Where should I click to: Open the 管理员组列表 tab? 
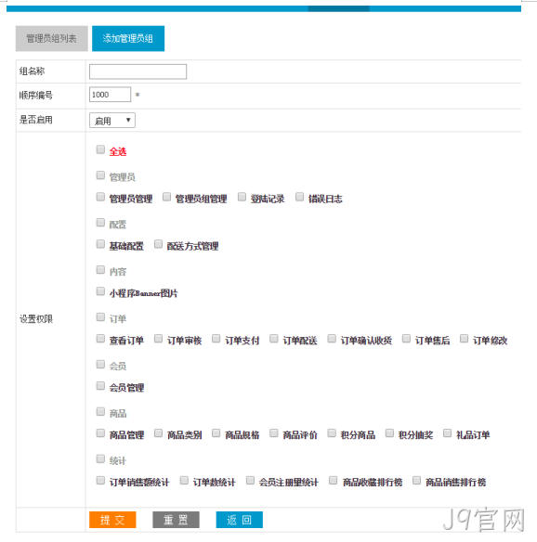pyautogui.click(x=51, y=38)
